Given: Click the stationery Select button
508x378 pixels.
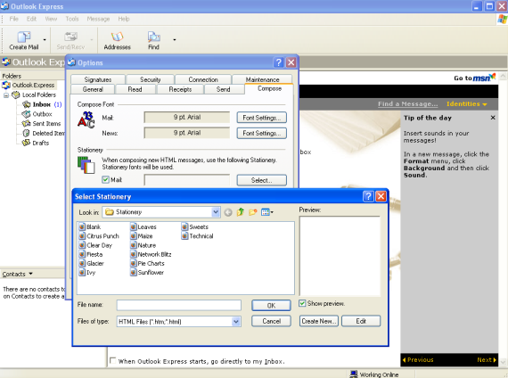Looking at the screenshot, I should (262, 180).
